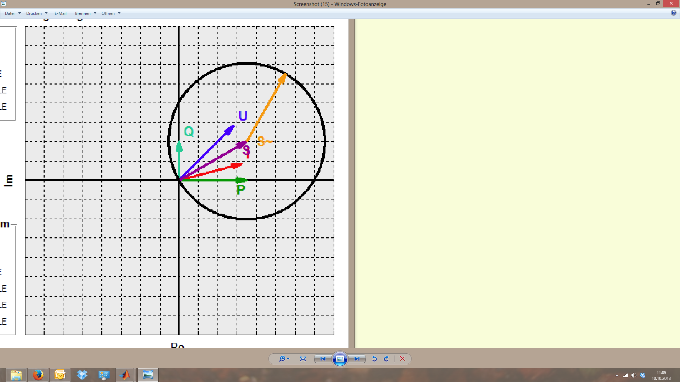The width and height of the screenshot is (680, 382).
Task: Click the taskbar clock showing 11:09
Action: tap(661, 375)
